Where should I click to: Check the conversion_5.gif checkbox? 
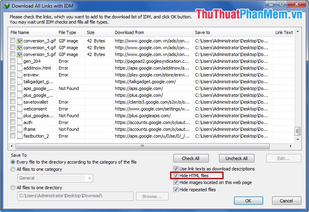pyautogui.click(x=12, y=54)
